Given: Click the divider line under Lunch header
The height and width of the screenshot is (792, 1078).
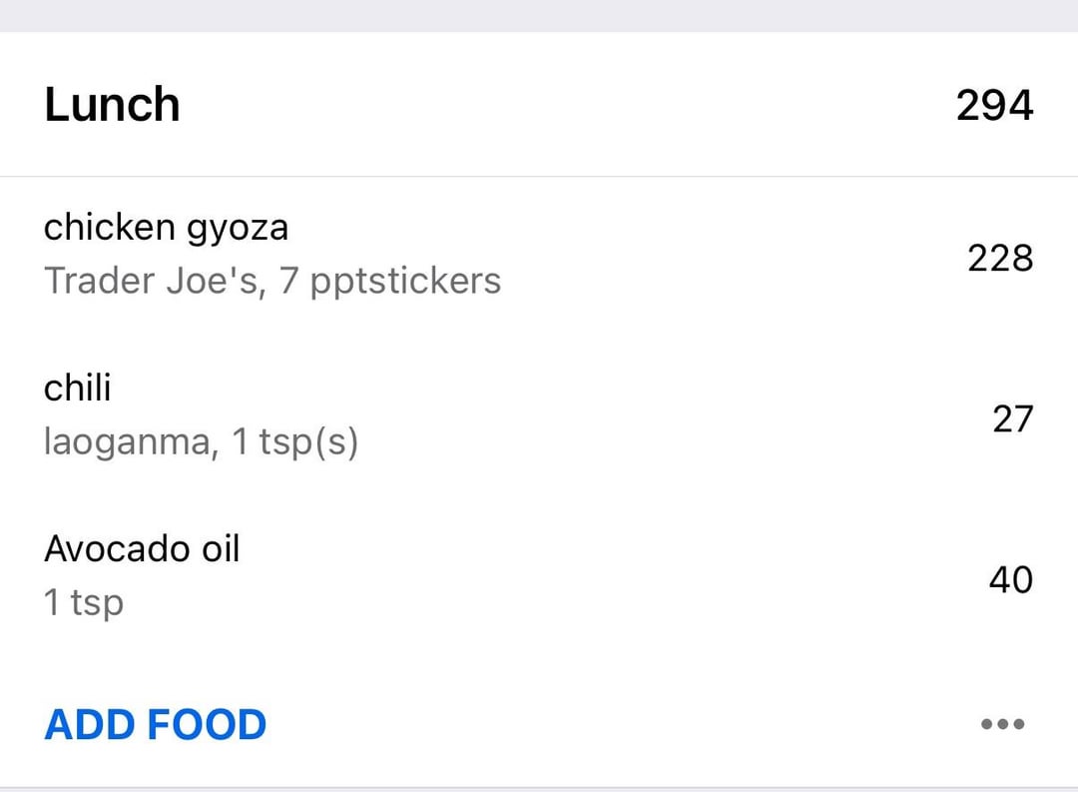Looking at the screenshot, I should coord(539,176).
